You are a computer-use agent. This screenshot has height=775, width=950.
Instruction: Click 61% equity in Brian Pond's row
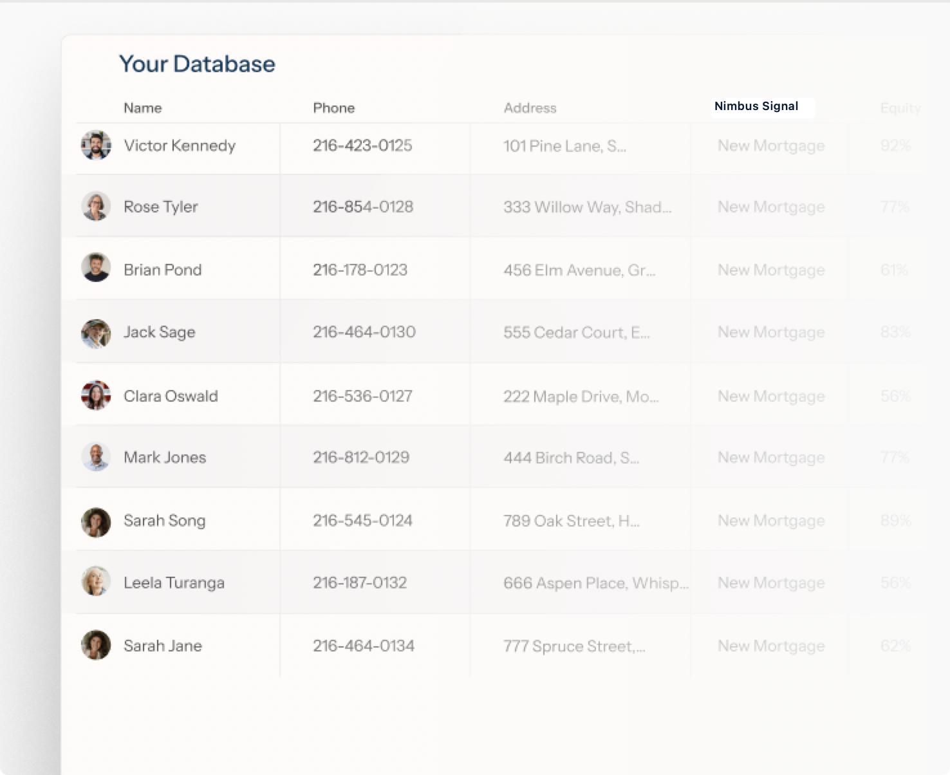(894, 270)
